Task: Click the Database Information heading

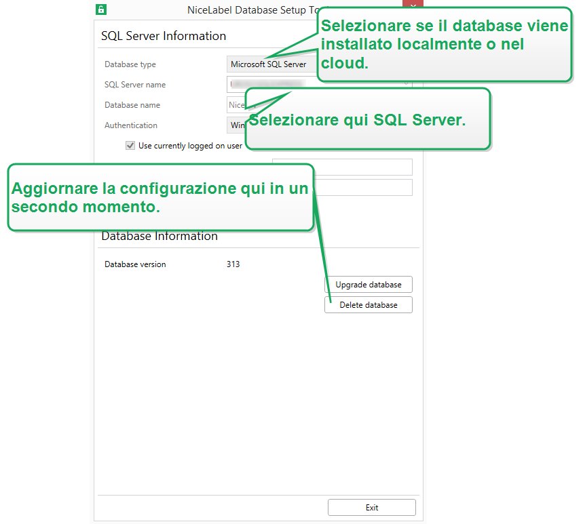Action: 159,237
